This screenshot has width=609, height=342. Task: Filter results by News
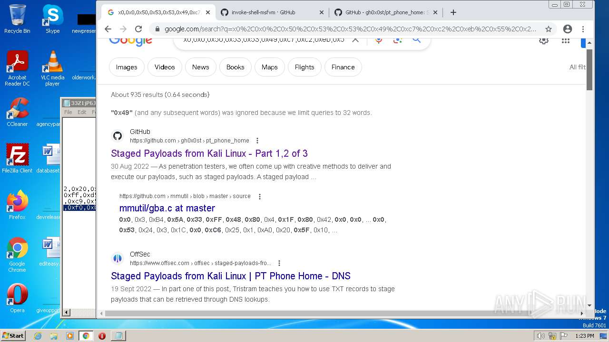click(x=201, y=67)
